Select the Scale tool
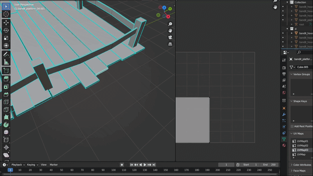This screenshot has width=313, height=176. point(6,38)
